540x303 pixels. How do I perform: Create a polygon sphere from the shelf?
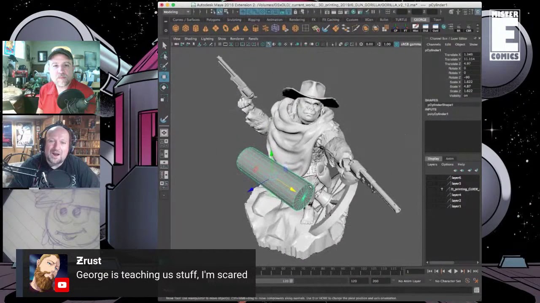point(175,28)
